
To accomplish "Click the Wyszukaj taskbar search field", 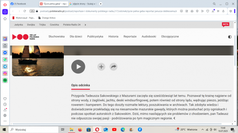I will (x=34, y=129).
